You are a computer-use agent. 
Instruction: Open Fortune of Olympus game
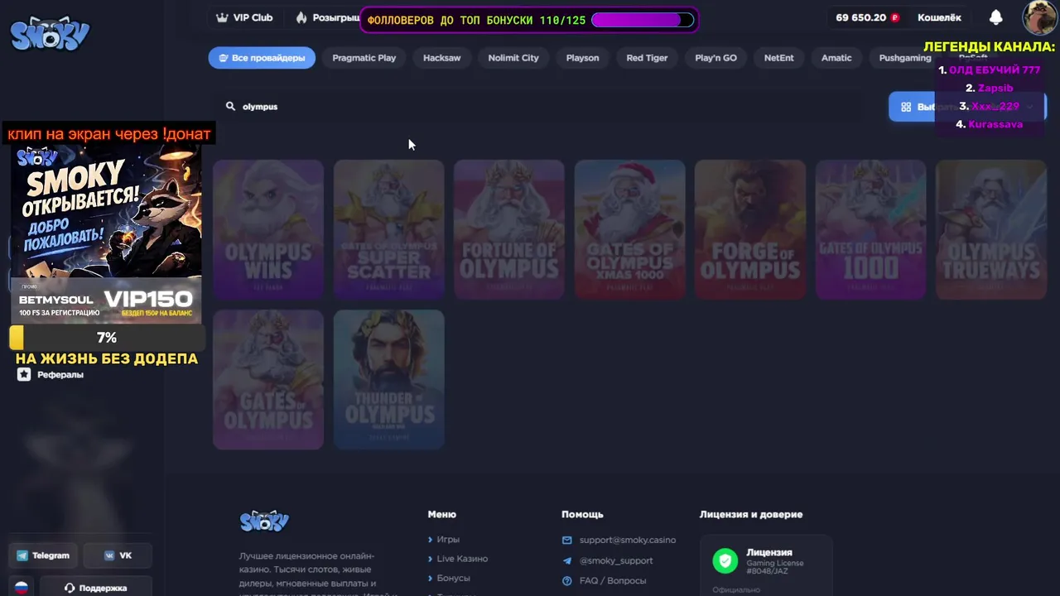tap(509, 229)
